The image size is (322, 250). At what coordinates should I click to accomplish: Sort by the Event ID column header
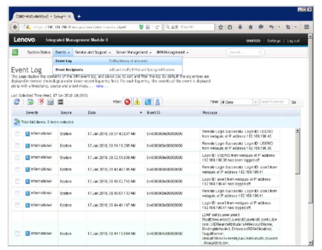(x=154, y=113)
